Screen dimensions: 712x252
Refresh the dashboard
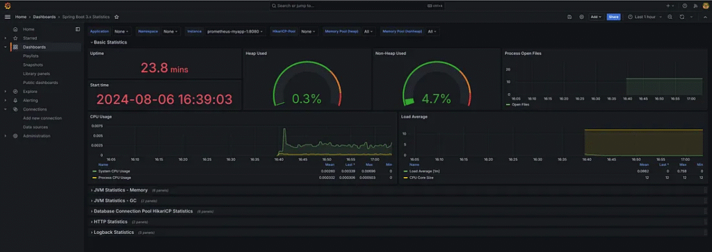(681, 17)
